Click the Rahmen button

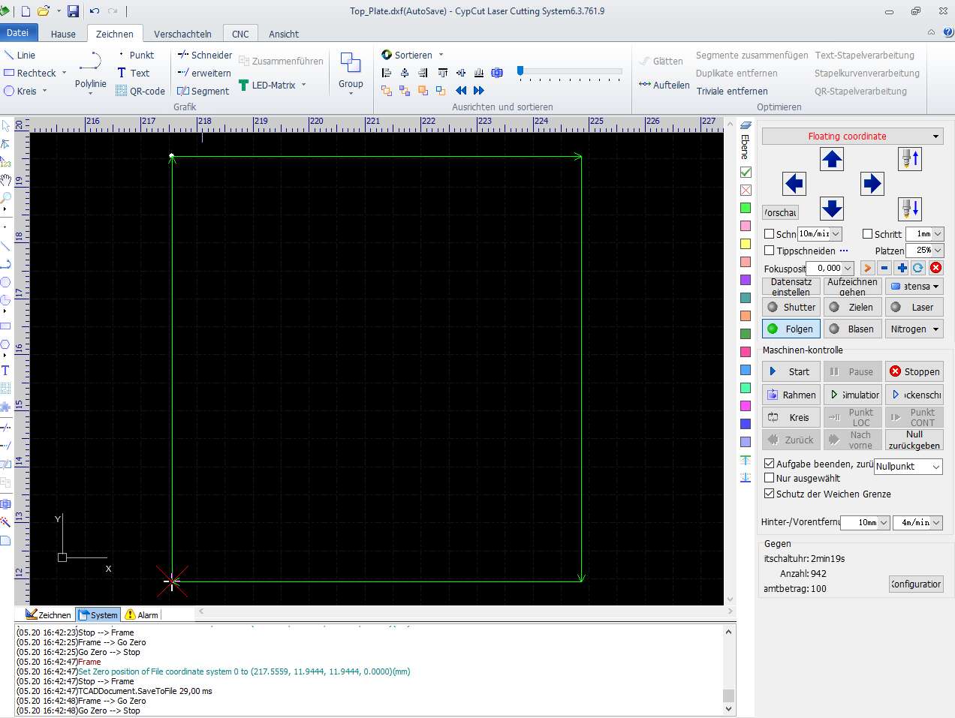click(791, 395)
